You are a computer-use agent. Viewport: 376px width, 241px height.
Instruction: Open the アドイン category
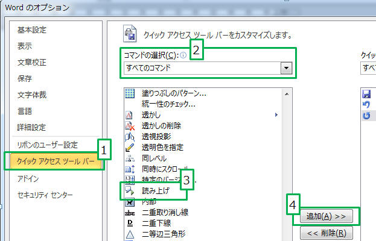(x=28, y=178)
